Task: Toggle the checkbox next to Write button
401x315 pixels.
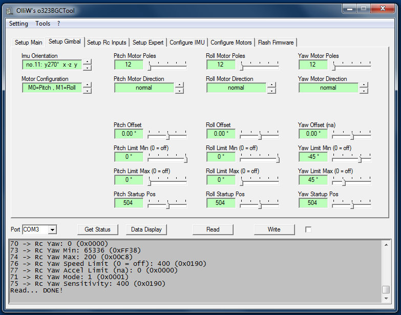Action: click(x=308, y=229)
